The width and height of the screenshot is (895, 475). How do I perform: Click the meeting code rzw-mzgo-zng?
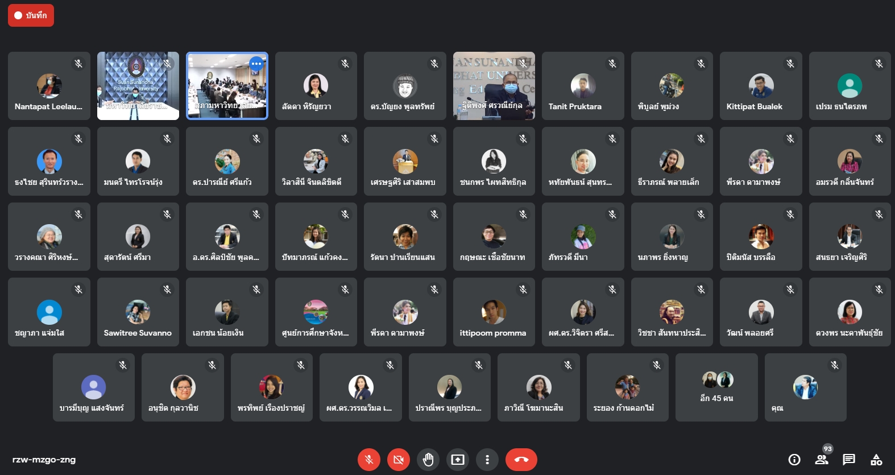[44, 460]
